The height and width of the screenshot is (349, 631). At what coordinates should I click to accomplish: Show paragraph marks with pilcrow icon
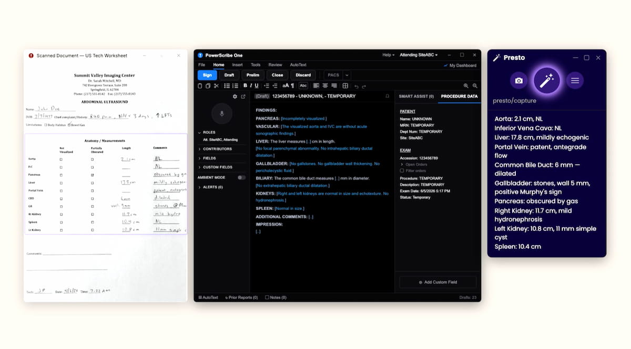tap(292, 86)
